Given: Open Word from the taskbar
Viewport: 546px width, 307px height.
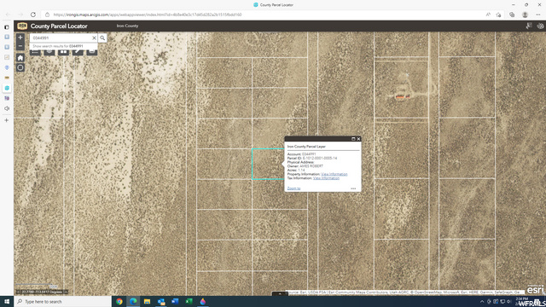Looking at the screenshot, I should (175, 301).
